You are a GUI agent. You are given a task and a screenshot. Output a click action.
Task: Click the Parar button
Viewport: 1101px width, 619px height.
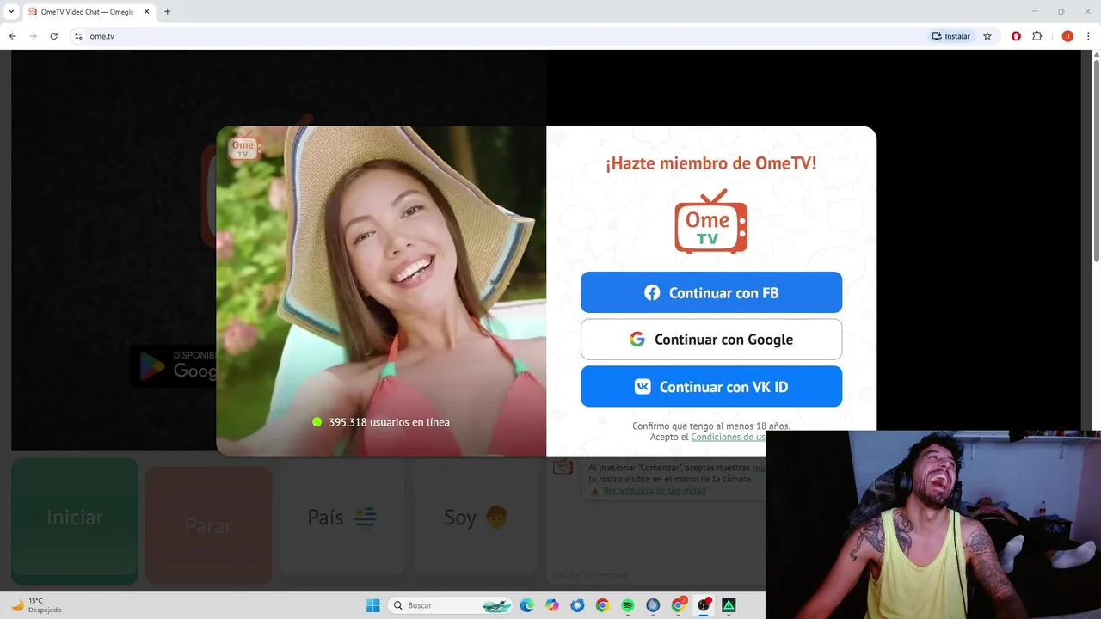tap(208, 524)
